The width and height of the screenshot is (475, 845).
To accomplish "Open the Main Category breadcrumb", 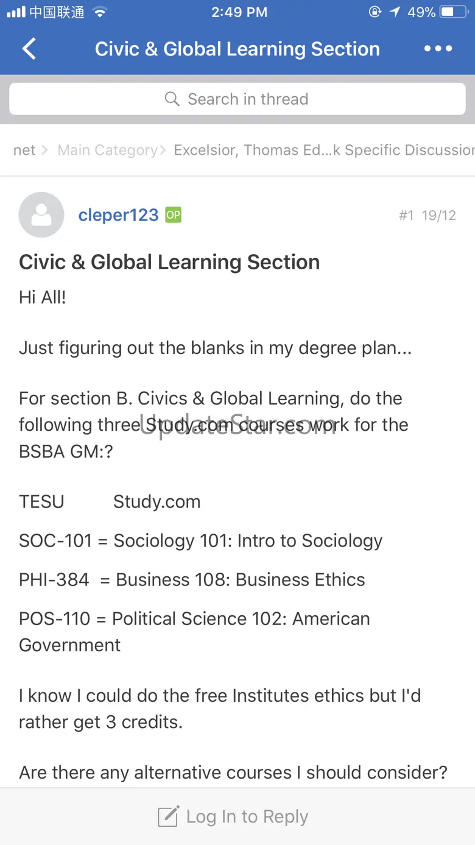I will (108, 150).
